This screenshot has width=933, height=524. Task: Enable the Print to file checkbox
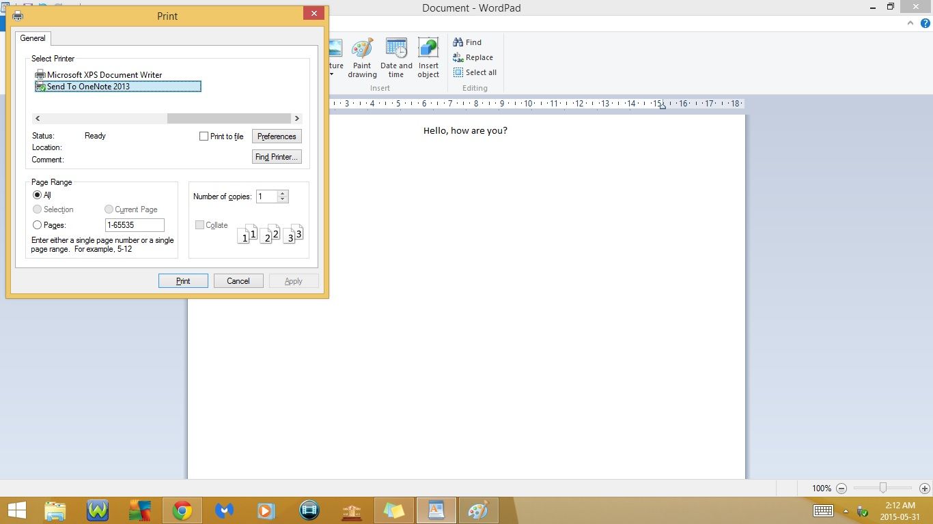[x=204, y=136]
